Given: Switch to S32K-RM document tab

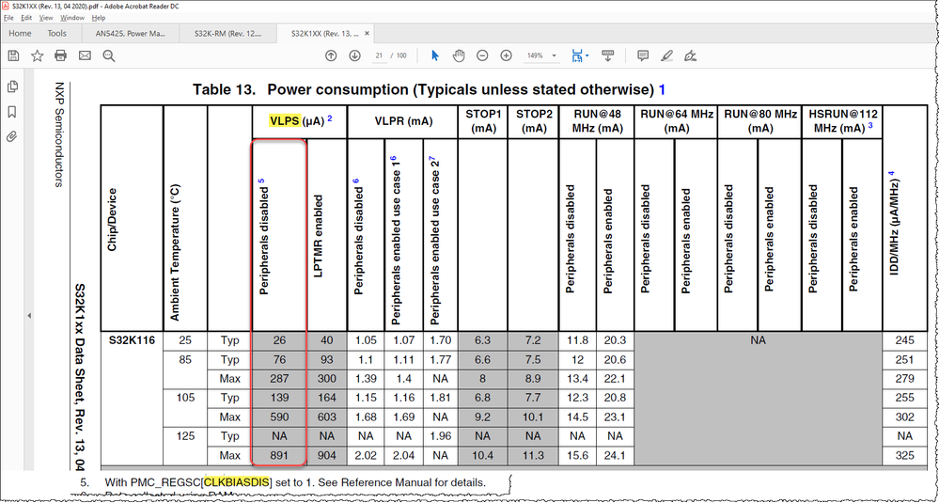Looking at the screenshot, I should [228, 34].
